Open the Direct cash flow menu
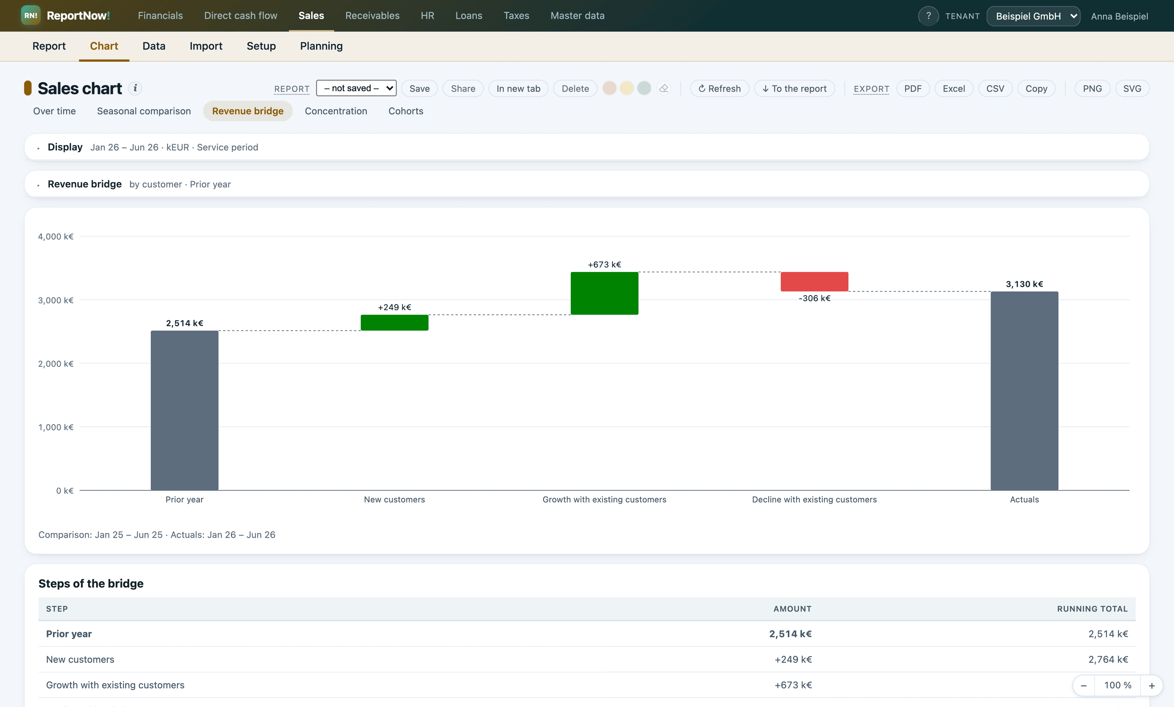This screenshot has height=707, width=1174. click(x=241, y=16)
